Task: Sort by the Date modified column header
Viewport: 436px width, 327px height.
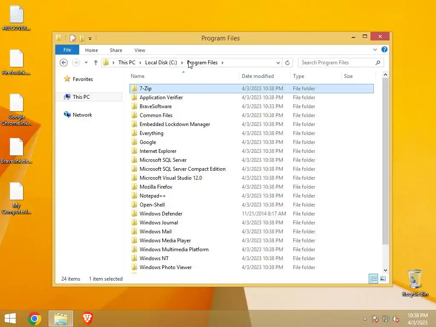Action: 264,76
